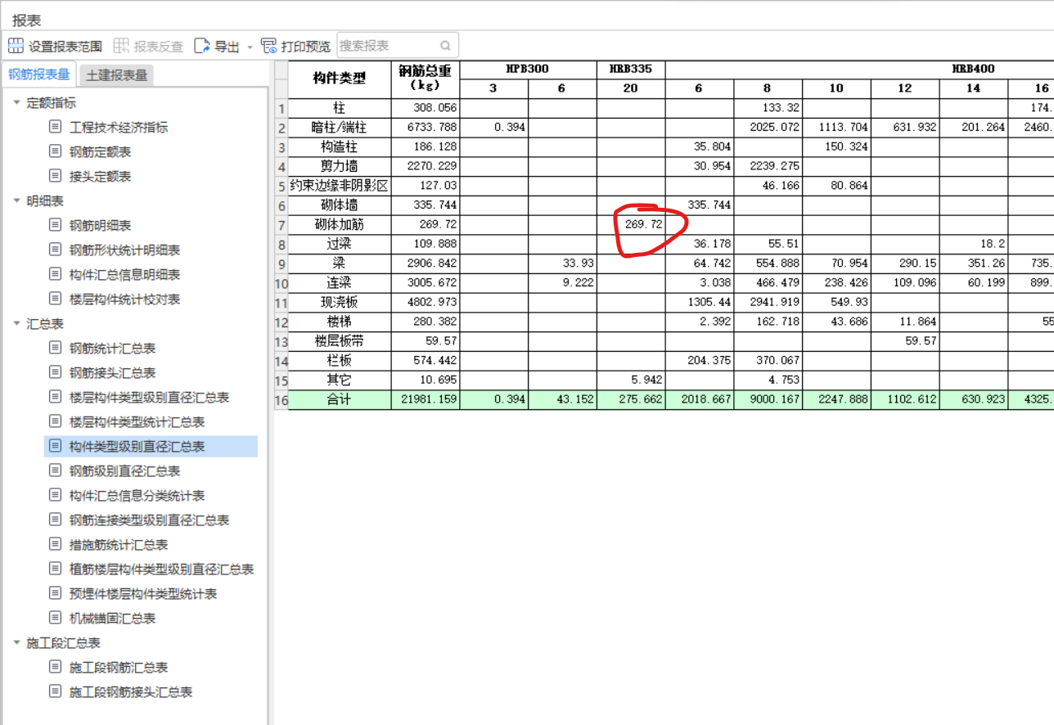The width and height of the screenshot is (1054, 725).
Task: Select the 约束边缘非阴影区 row label cell
Action: click(x=340, y=186)
